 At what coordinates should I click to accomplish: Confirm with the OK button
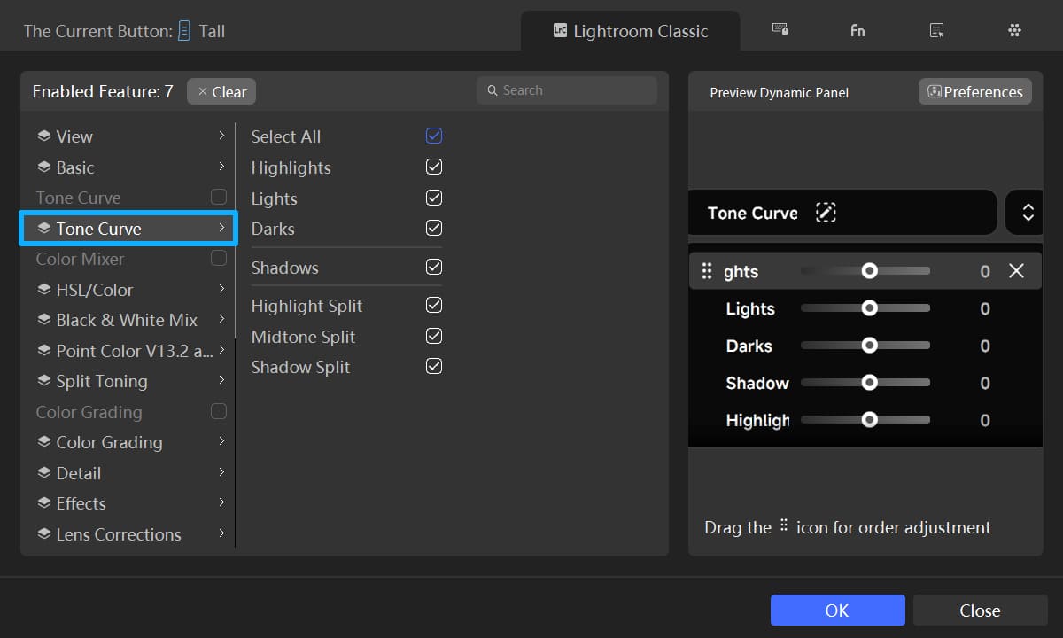[x=837, y=611]
